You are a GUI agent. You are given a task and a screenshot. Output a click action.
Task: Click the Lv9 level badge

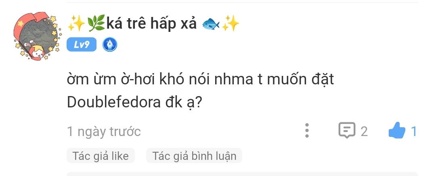(82, 44)
